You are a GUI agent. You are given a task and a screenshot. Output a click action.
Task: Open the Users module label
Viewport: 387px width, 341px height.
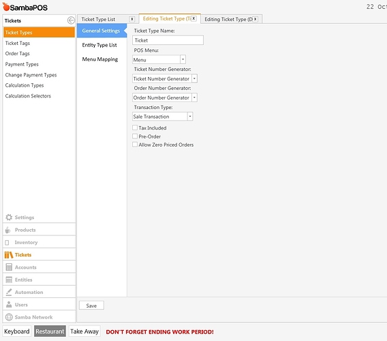21,305
